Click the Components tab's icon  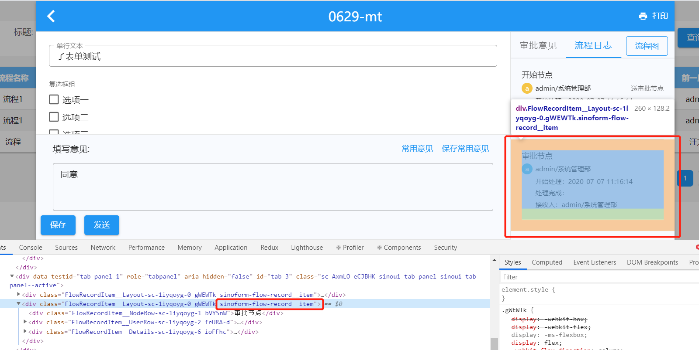379,248
